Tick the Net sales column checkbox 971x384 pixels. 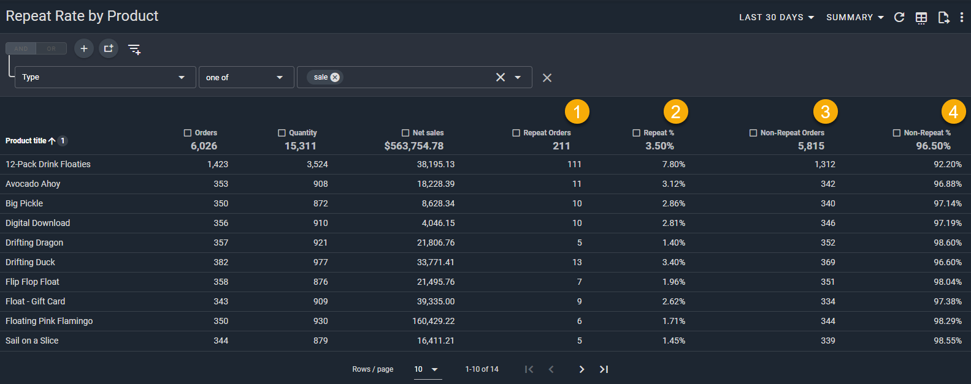[x=405, y=133]
